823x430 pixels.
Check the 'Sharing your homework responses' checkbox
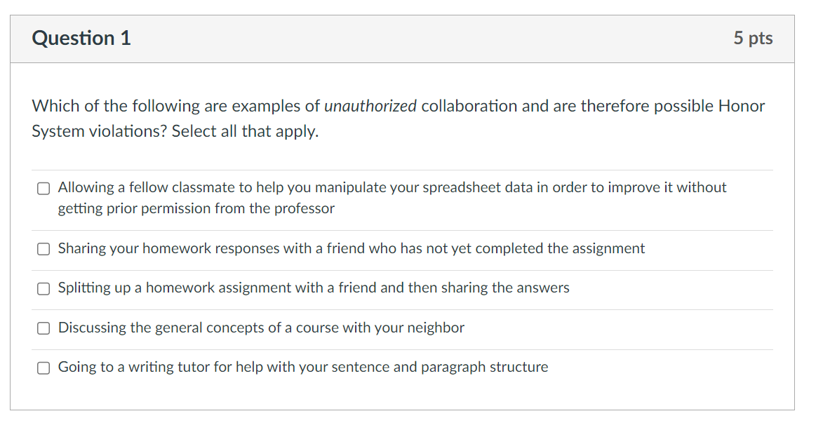[43, 248]
